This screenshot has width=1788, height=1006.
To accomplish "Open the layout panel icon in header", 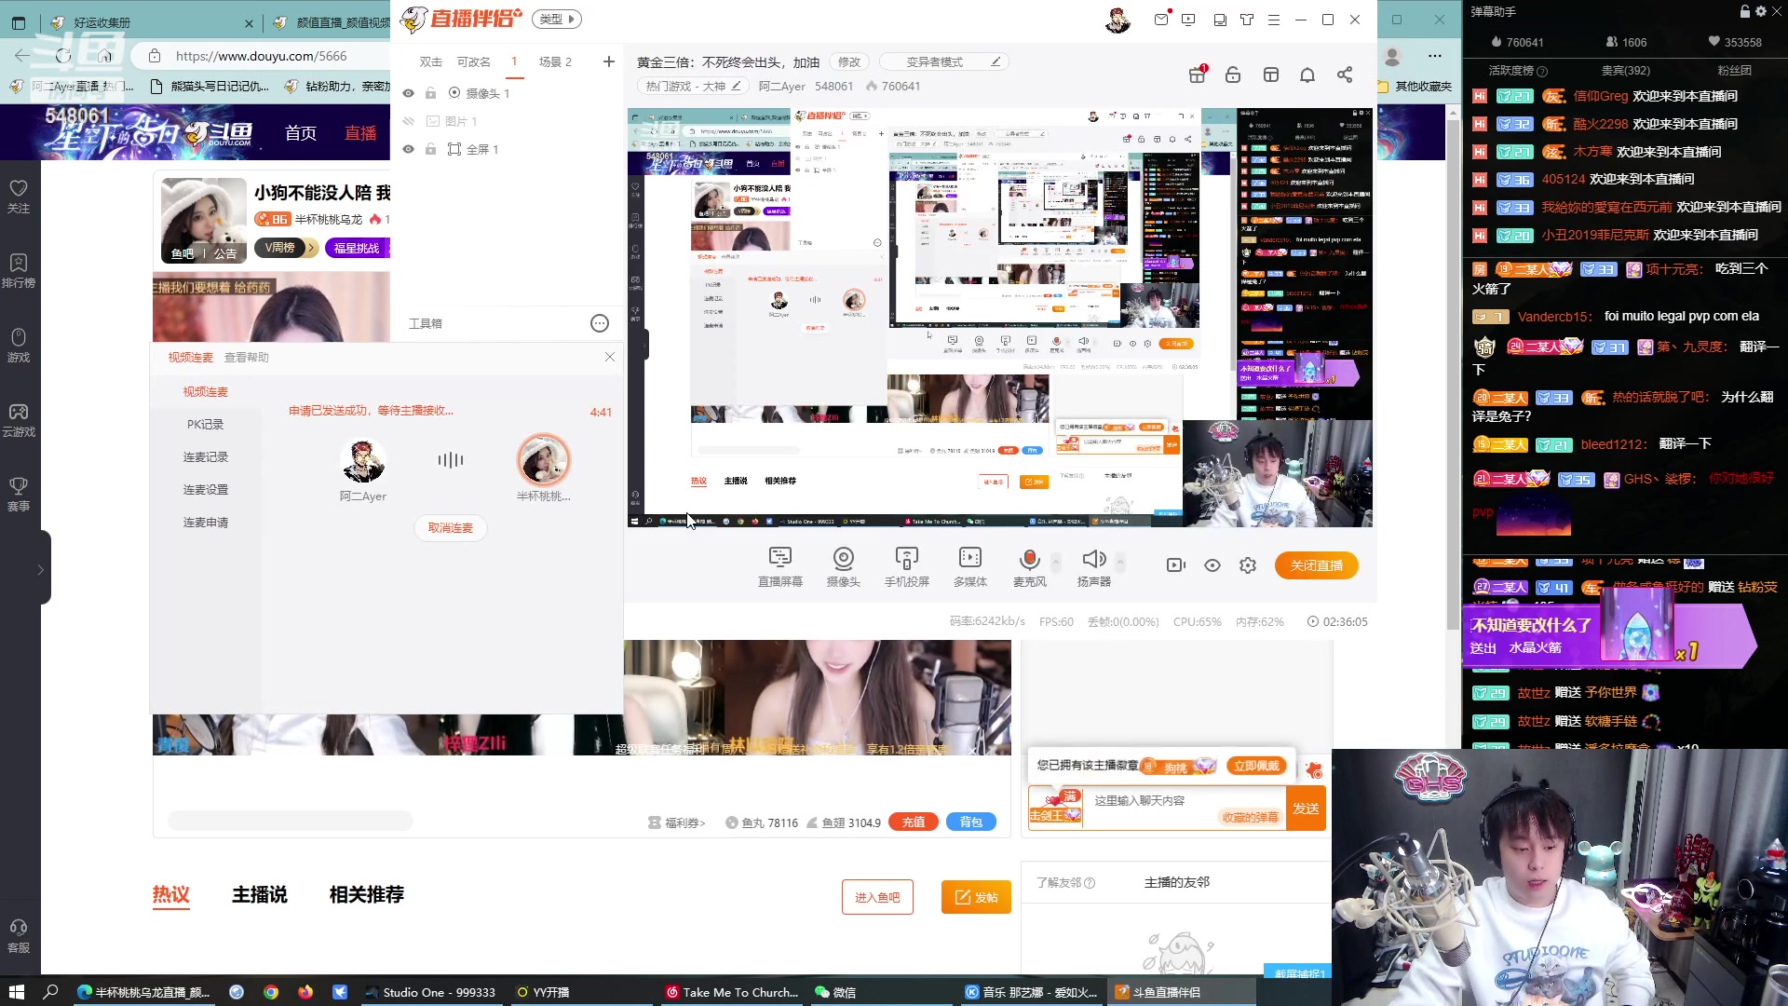I will tap(1270, 75).
